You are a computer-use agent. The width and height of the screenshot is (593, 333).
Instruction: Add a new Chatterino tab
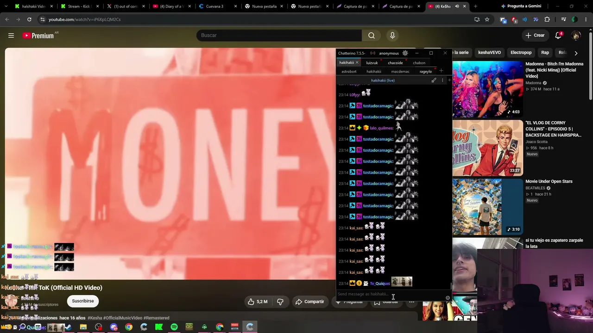(441, 71)
